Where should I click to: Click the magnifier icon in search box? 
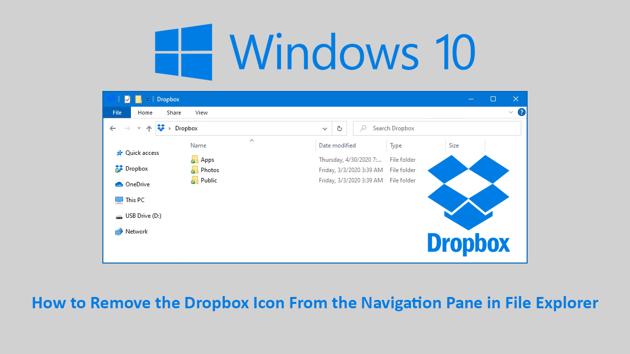[x=363, y=128]
